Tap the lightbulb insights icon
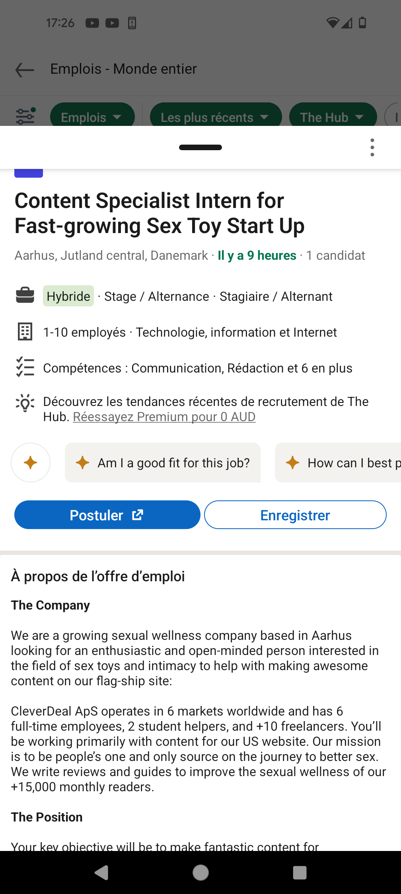Viewport: 401px width, 894px height. 25,402
